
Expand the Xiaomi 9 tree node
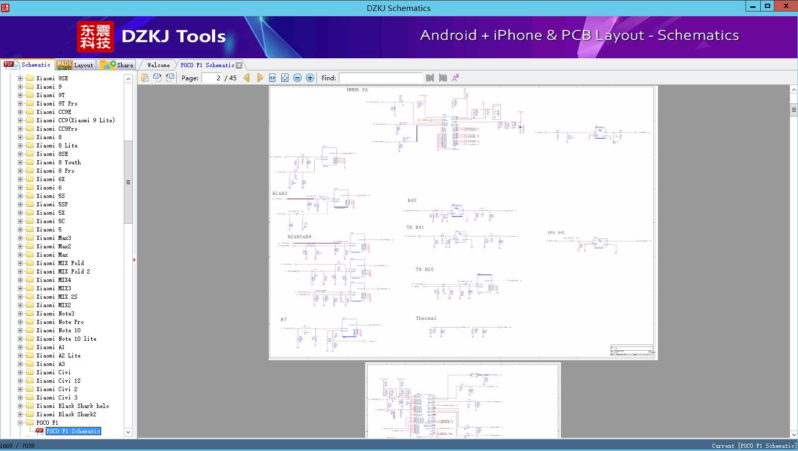[x=20, y=87]
